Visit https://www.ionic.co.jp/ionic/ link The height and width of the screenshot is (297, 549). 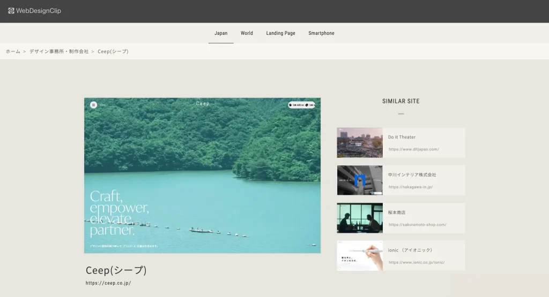pos(417,262)
